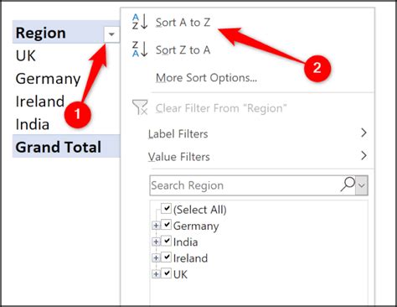Expand the Value Filters submenu arrow
This screenshot has width=397, height=307.
coord(363,155)
